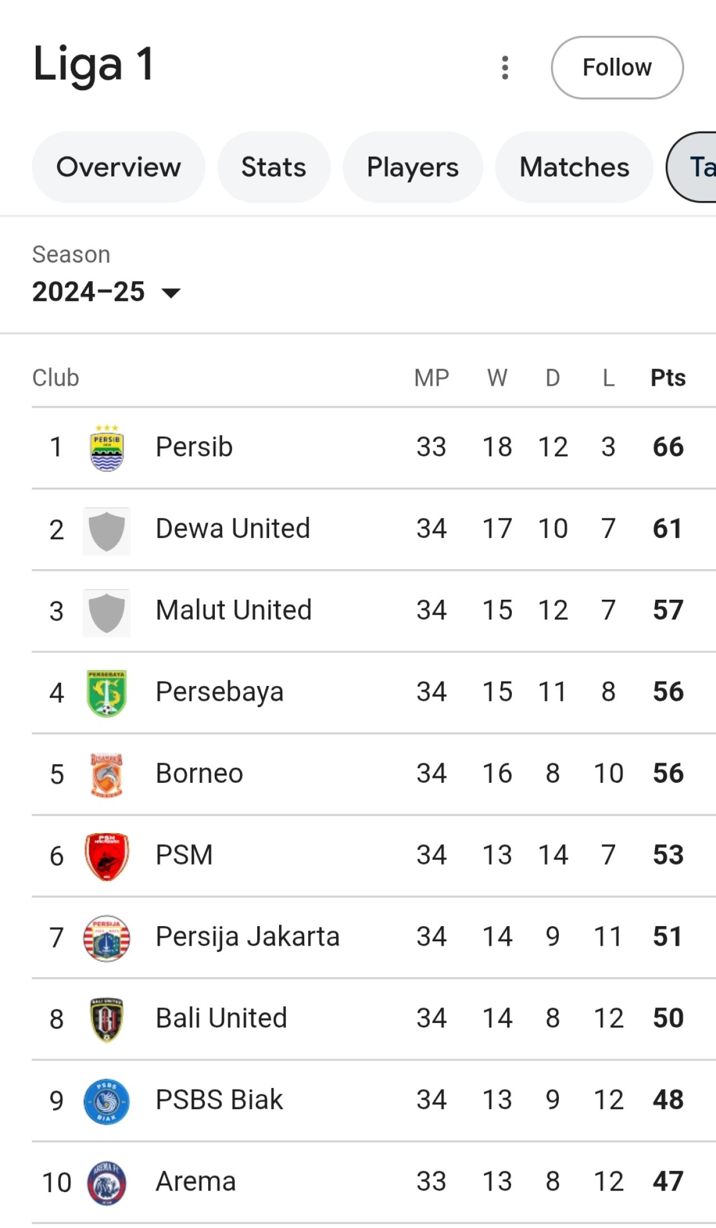Open the three-dot more options menu
Screen dimensions: 716x1228
(505, 68)
